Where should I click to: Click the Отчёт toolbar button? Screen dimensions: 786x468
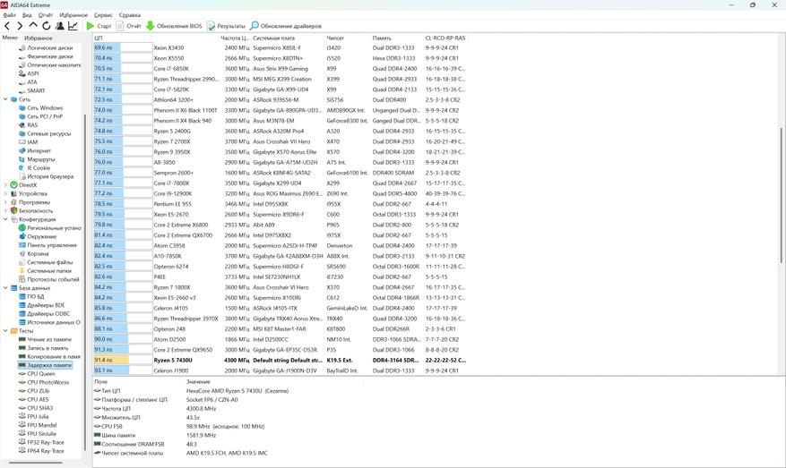129,26
